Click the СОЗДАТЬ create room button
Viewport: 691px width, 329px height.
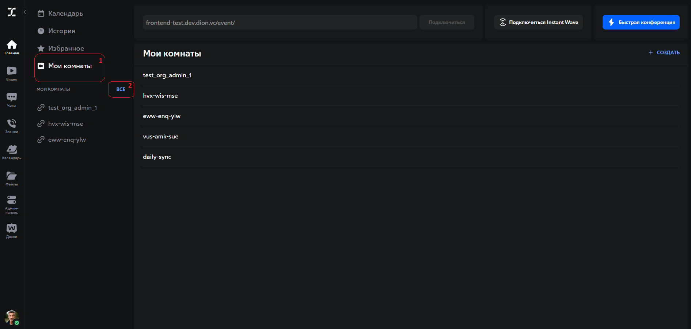(664, 52)
